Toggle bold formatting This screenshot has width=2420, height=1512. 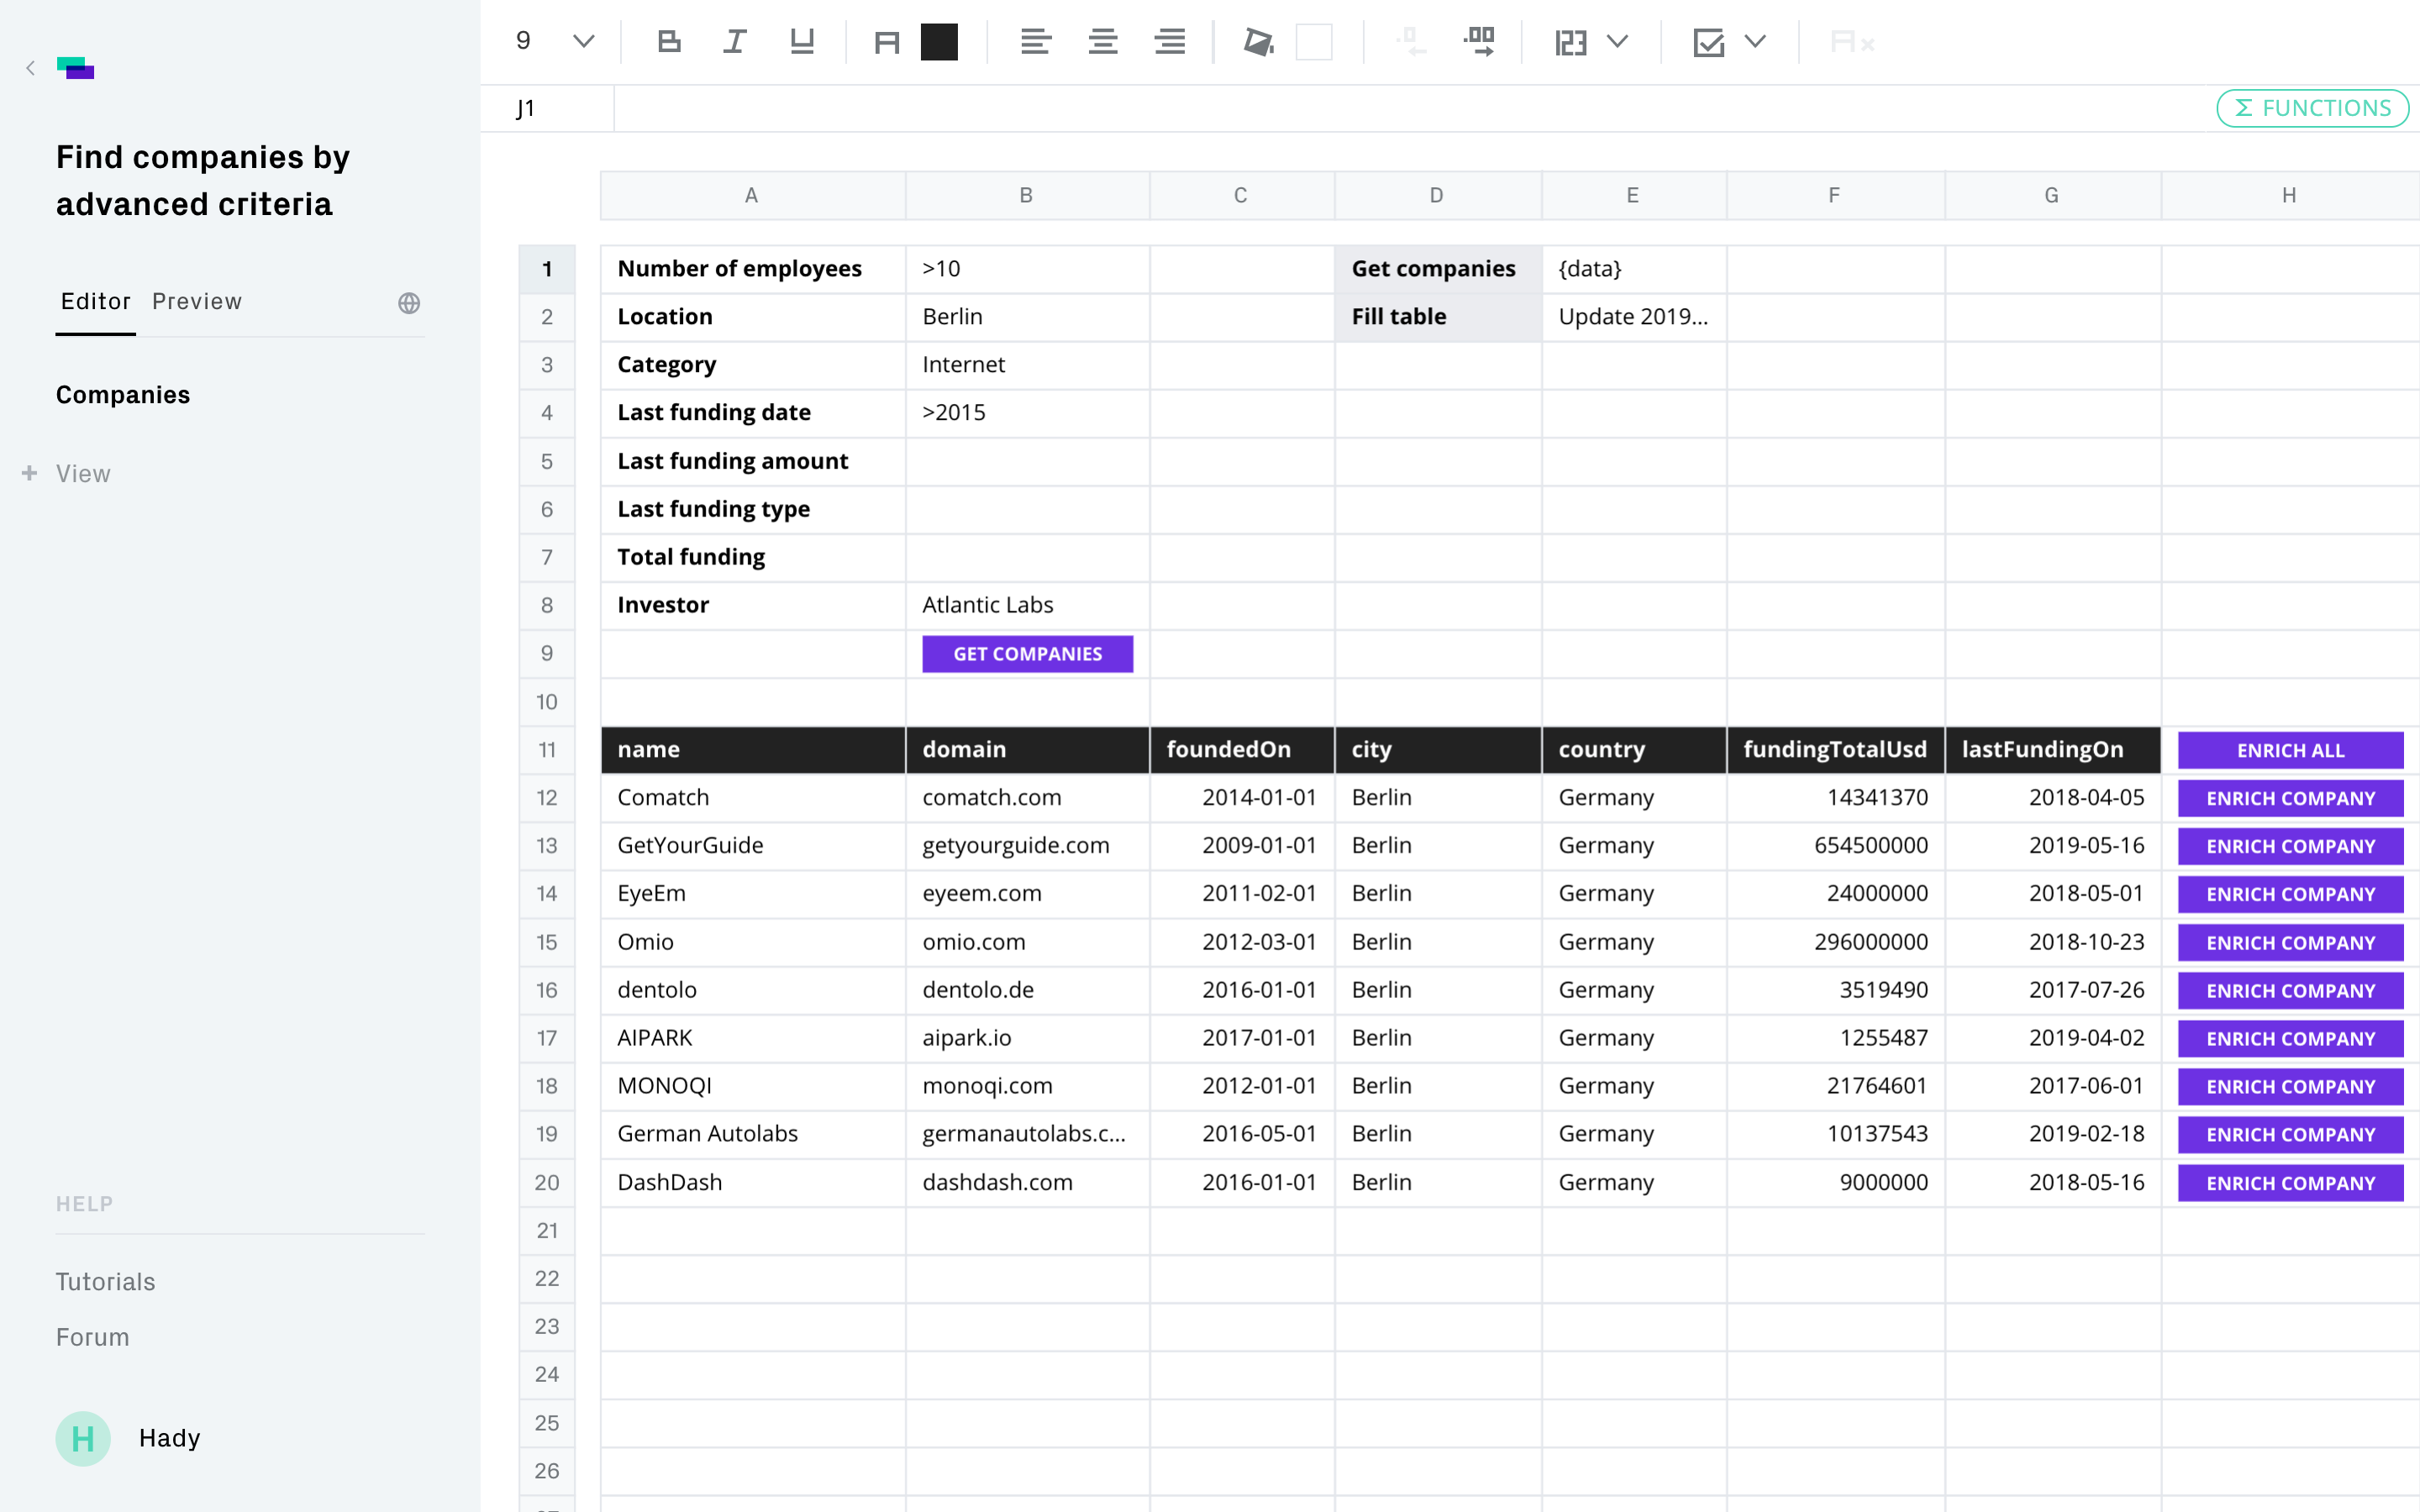click(669, 42)
